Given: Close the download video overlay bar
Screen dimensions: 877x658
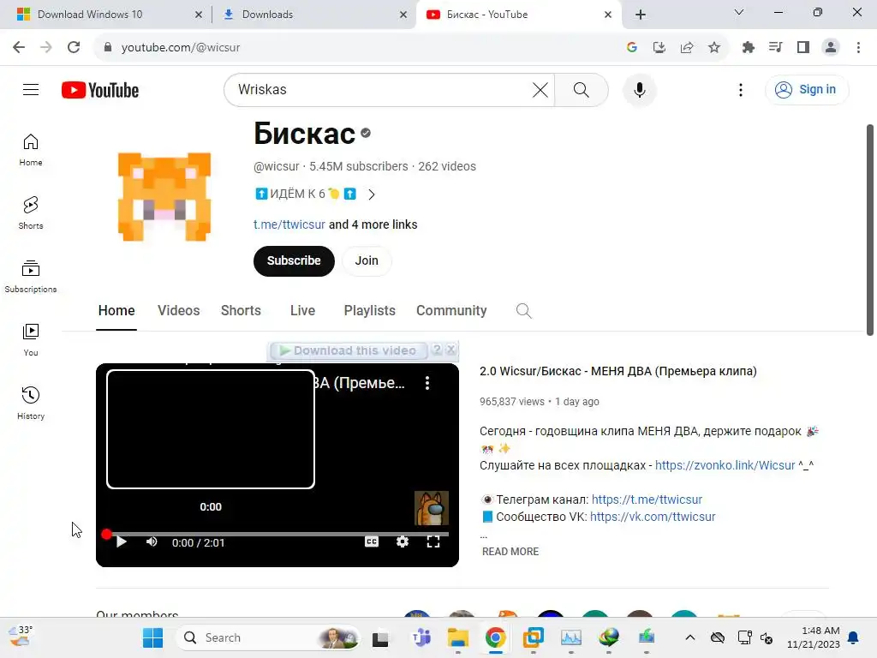Looking at the screenshot, I should point(450,350).
